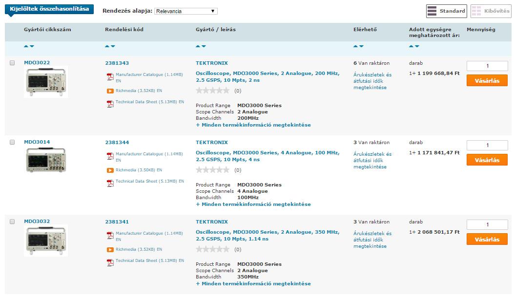Expand all product info for MDO3022
Image resolution: width=514 pixels, height=296 pixels.
(x=253, y=125)
